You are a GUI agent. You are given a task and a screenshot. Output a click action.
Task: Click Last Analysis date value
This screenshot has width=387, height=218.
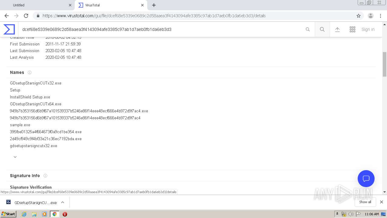[x=63, y=57]
